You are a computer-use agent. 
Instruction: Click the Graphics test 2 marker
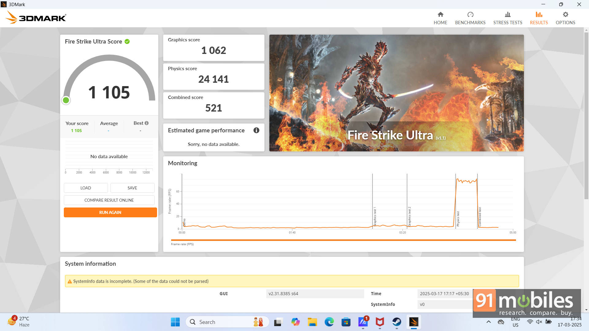pos(409,216)
